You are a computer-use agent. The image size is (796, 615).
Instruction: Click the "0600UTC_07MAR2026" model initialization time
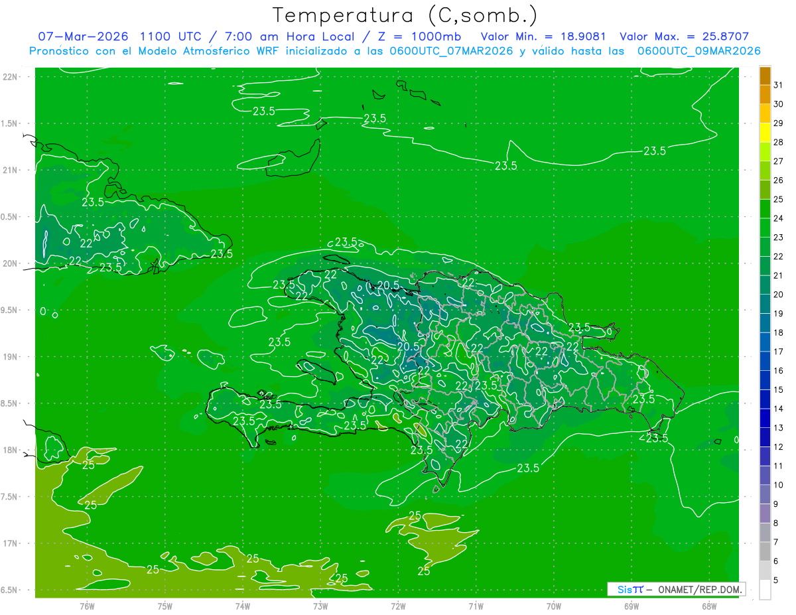coord(452,51)
